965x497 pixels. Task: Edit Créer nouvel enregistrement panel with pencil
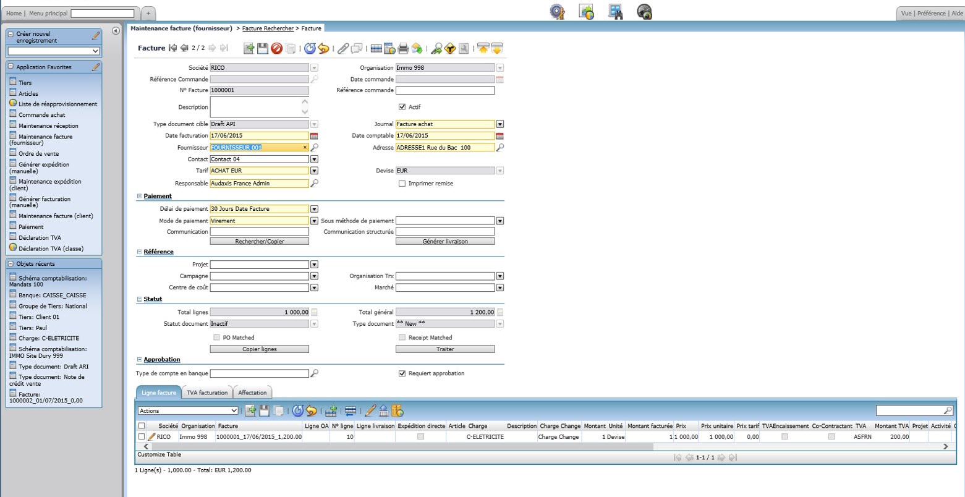pos(96,35)
